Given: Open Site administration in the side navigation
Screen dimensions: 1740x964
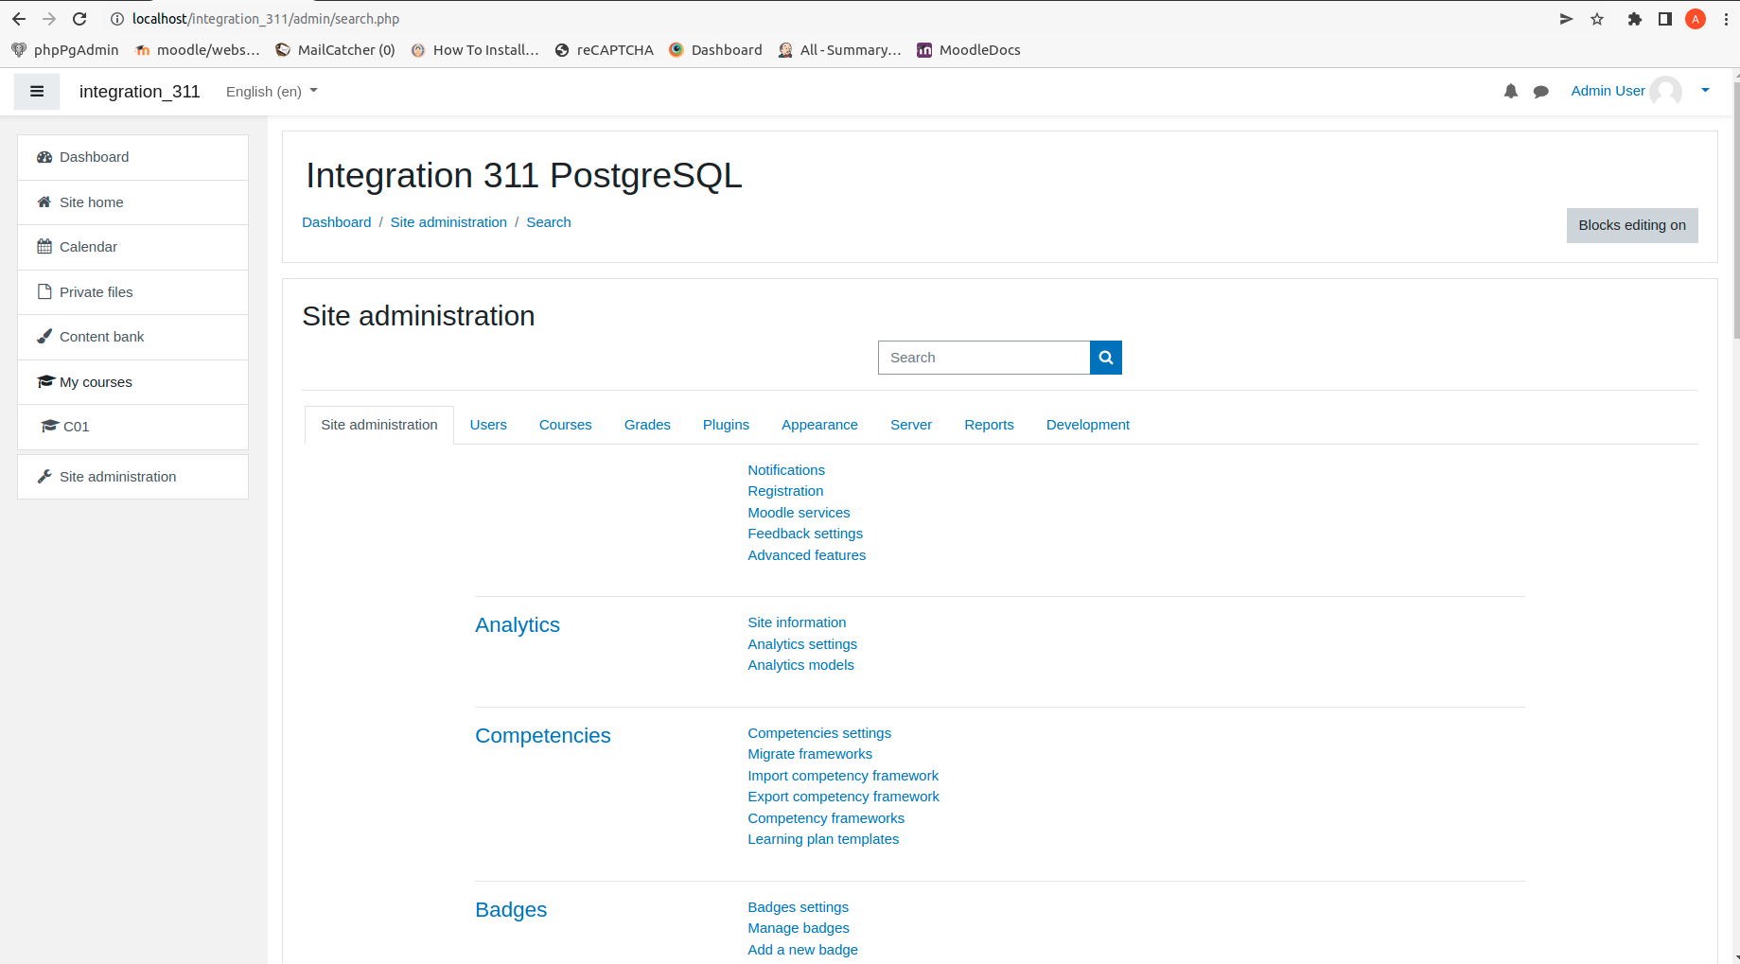Looking at the screenshot, I should [133, 477].
